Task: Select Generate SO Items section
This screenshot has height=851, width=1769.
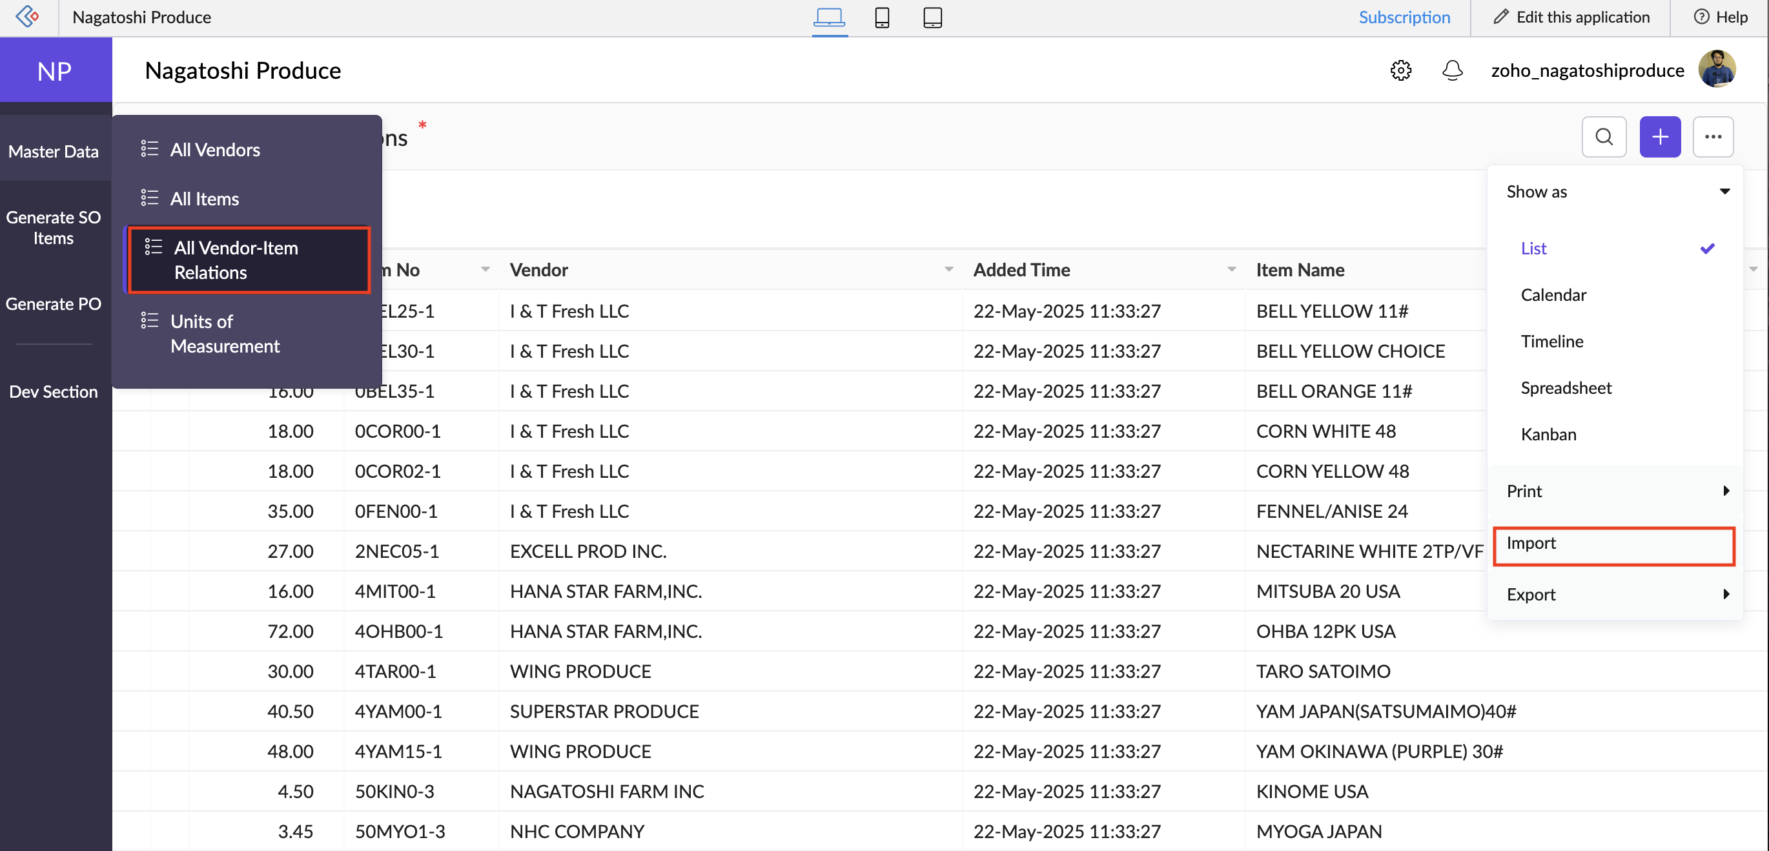Action: coord(54,227)
